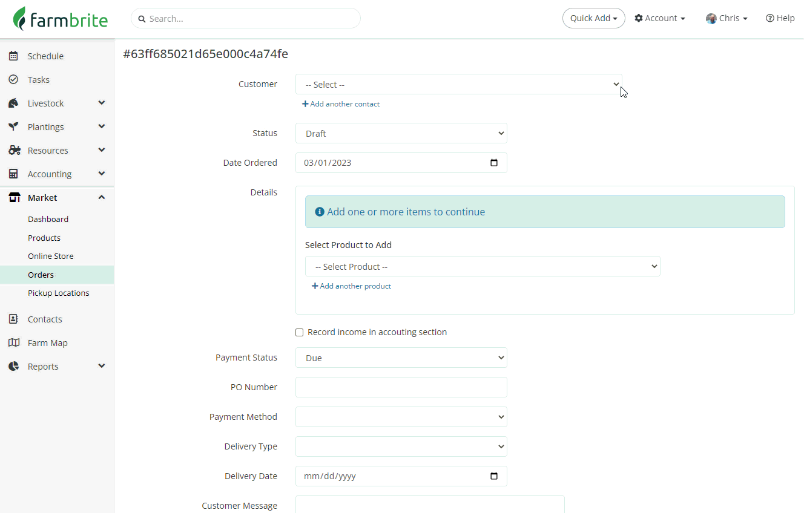The height and width of the screenshot is (513, 804).
Task: Open Date Ordered calendar picker icon
Action: point(494,163)
